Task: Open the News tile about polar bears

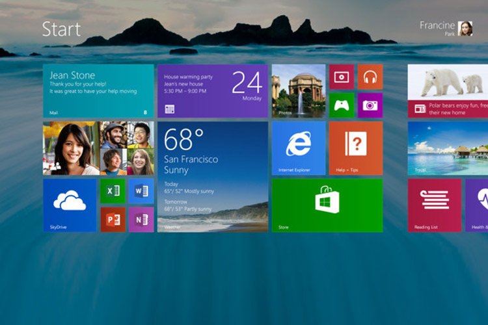Action: pos(448,91)
